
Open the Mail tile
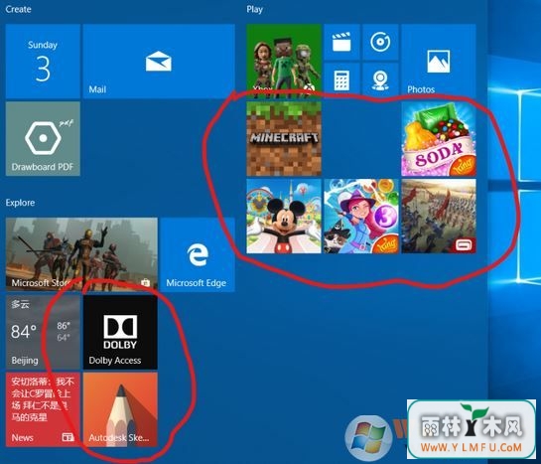pyautogui.click(x=159, y=62)
